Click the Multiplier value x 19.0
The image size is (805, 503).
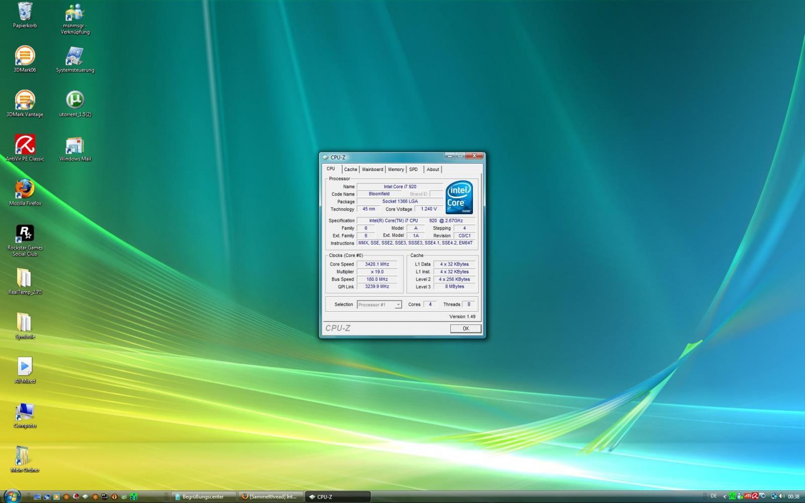[377, 272]
